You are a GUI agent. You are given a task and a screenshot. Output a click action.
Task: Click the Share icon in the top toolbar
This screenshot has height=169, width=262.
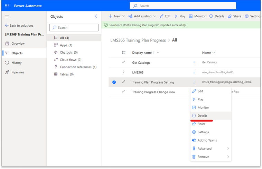pyautogui.click(x=230, y=16)
